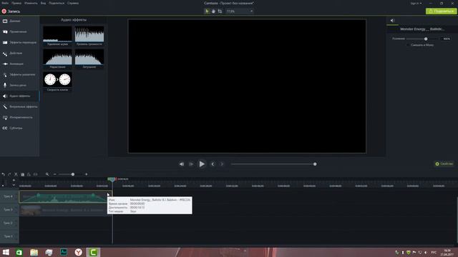Open the Windows Start menu
Image resolution: width=458 pixels, height=257 pixels.
6,252
